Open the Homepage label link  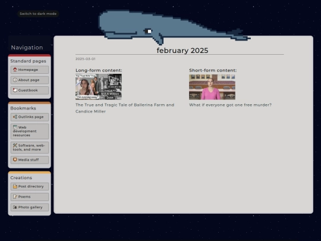coord(28,70)
